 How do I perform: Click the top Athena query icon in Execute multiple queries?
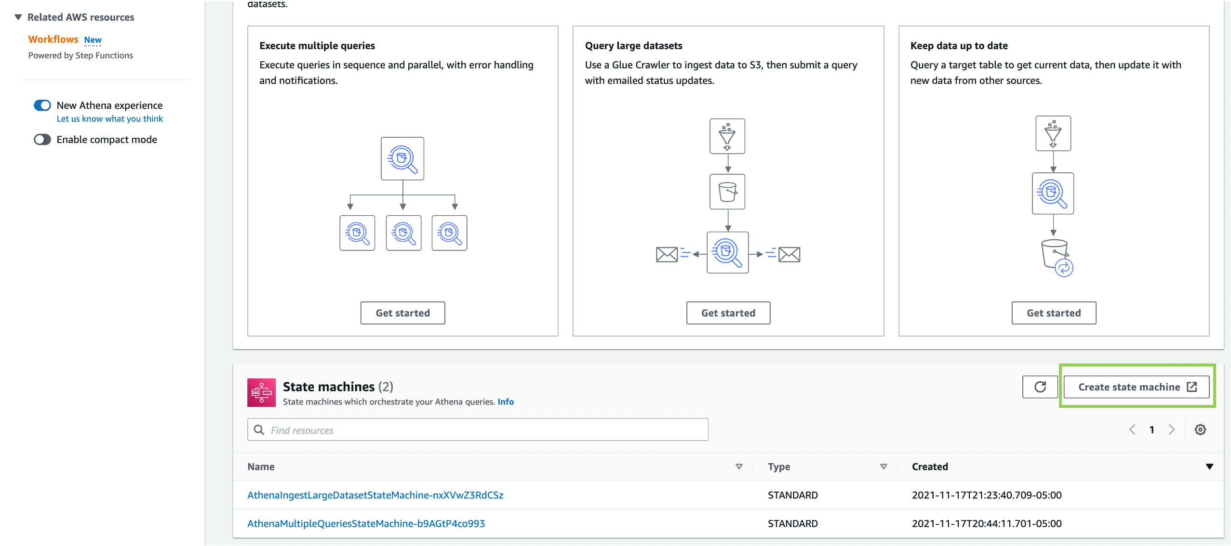(402, 159)
